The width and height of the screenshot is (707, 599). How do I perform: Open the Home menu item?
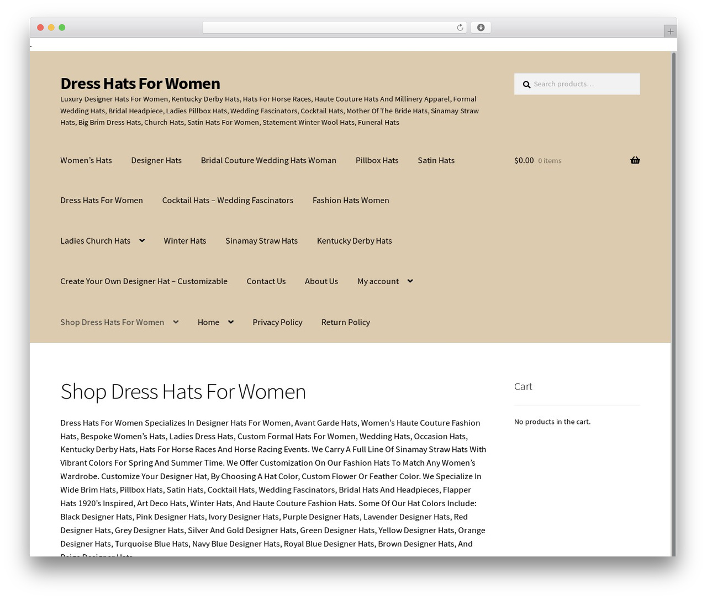pos(208,322)
